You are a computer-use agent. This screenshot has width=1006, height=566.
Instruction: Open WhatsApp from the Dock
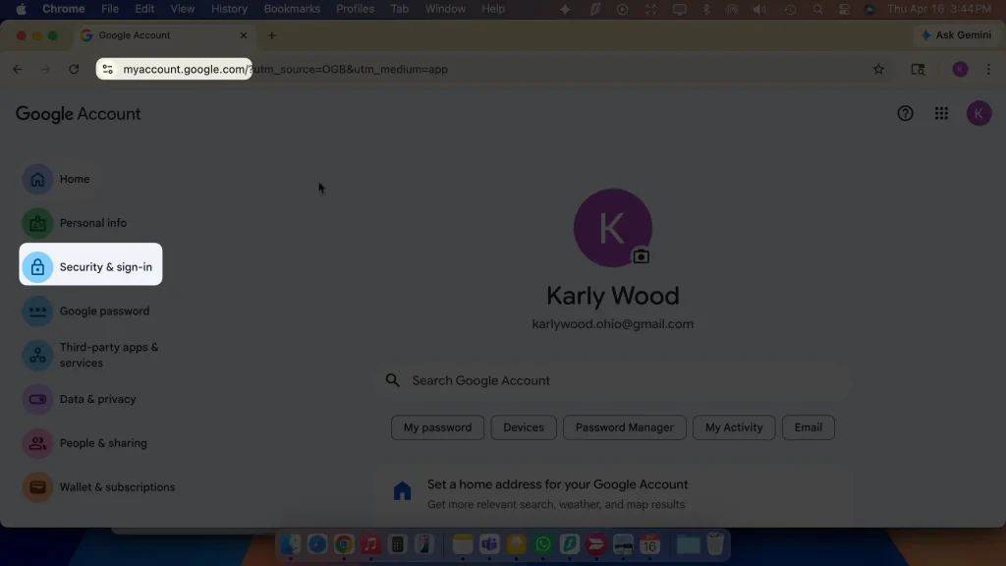(542, 544)
